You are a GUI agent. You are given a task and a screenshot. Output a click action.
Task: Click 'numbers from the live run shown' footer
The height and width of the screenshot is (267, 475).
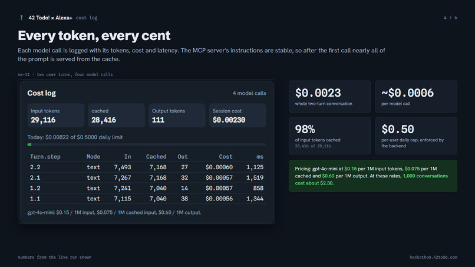[55, 258]
